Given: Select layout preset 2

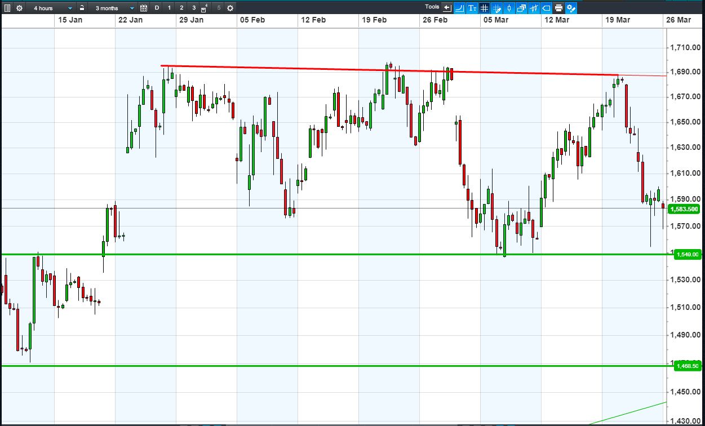Looking at the screenshot, I should click(x=181, y=8).
